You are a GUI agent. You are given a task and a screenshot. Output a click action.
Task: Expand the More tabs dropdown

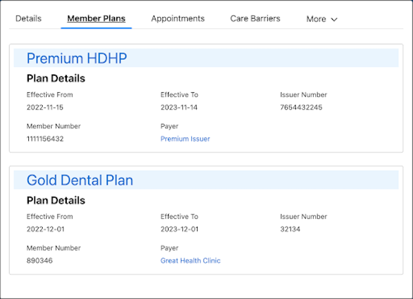[321, 19]
